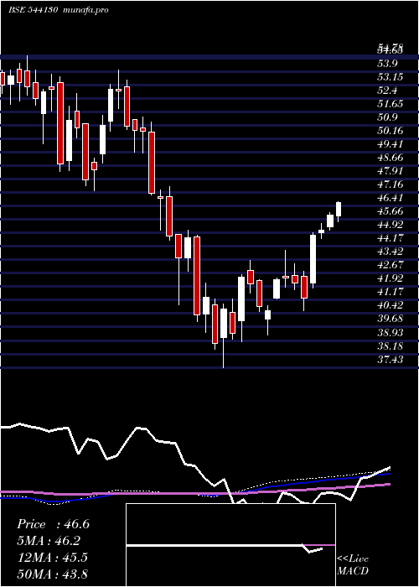
Task: Click the 5MA : 46.2 readout
Action: click(x=49, y=541)
